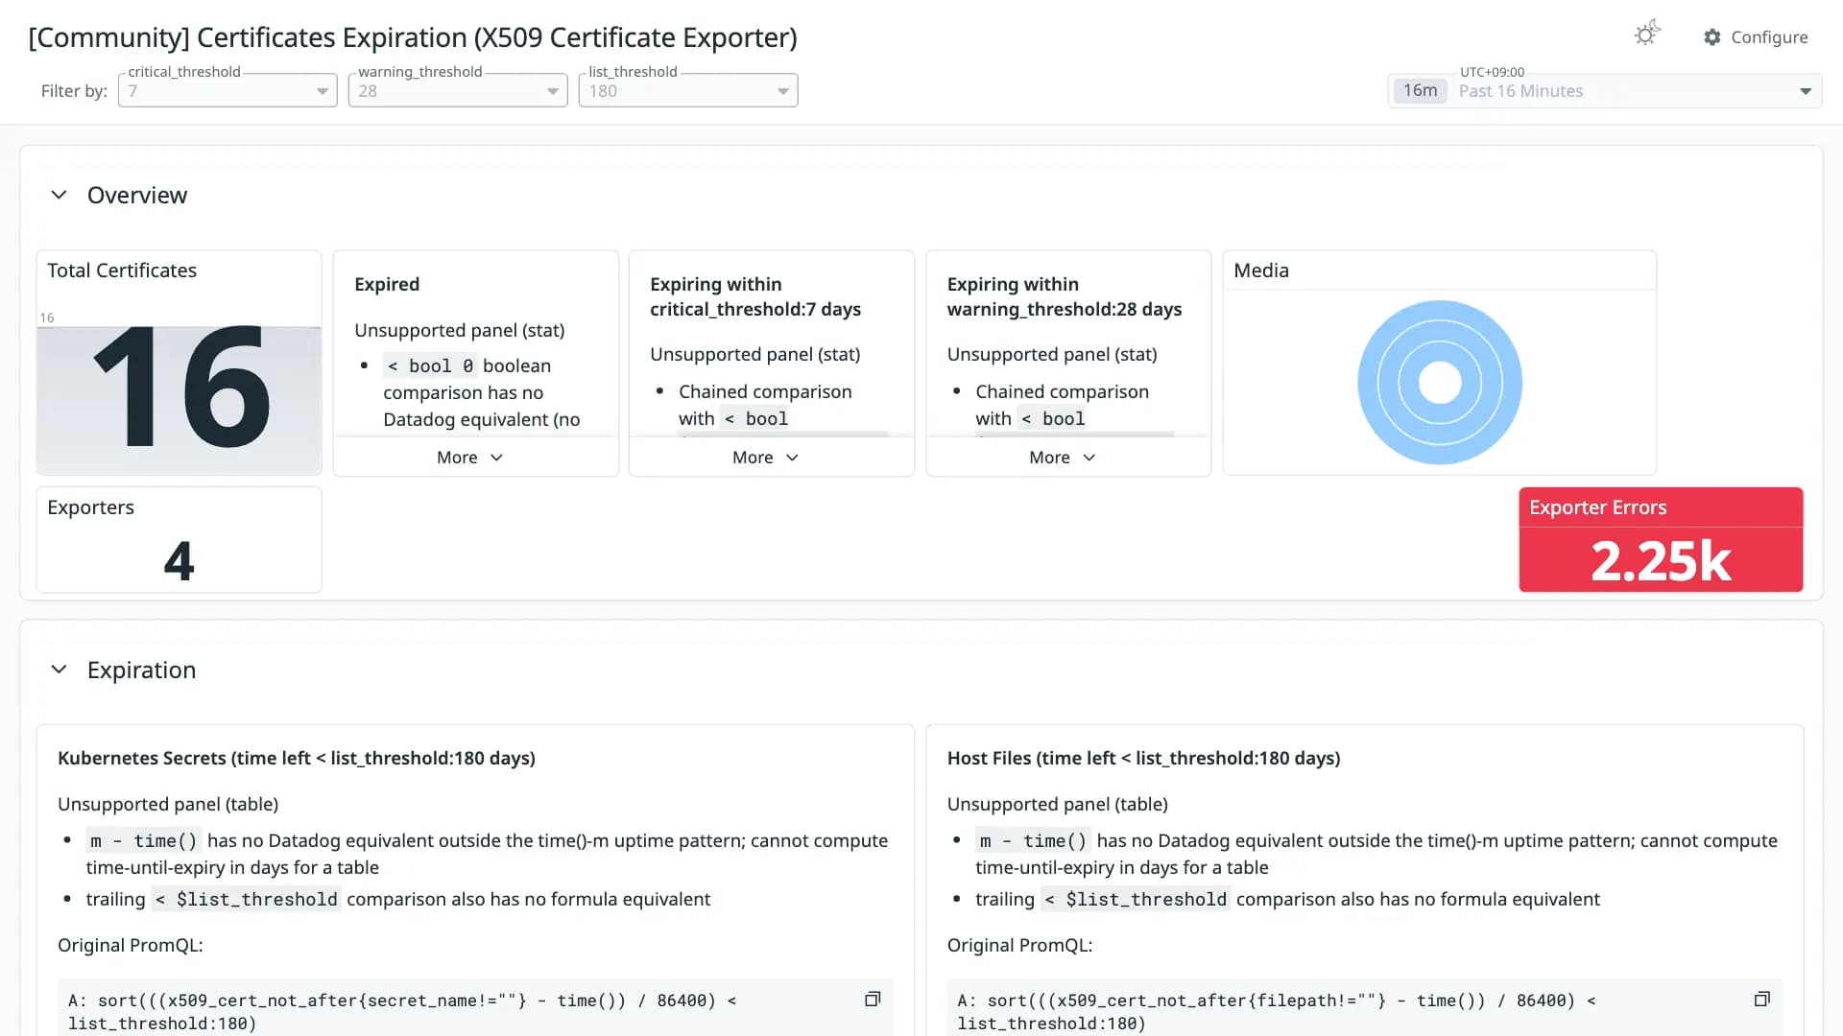1843x1036 pixels.
Task: Click the Media panel title
Action: (1261, 271)
